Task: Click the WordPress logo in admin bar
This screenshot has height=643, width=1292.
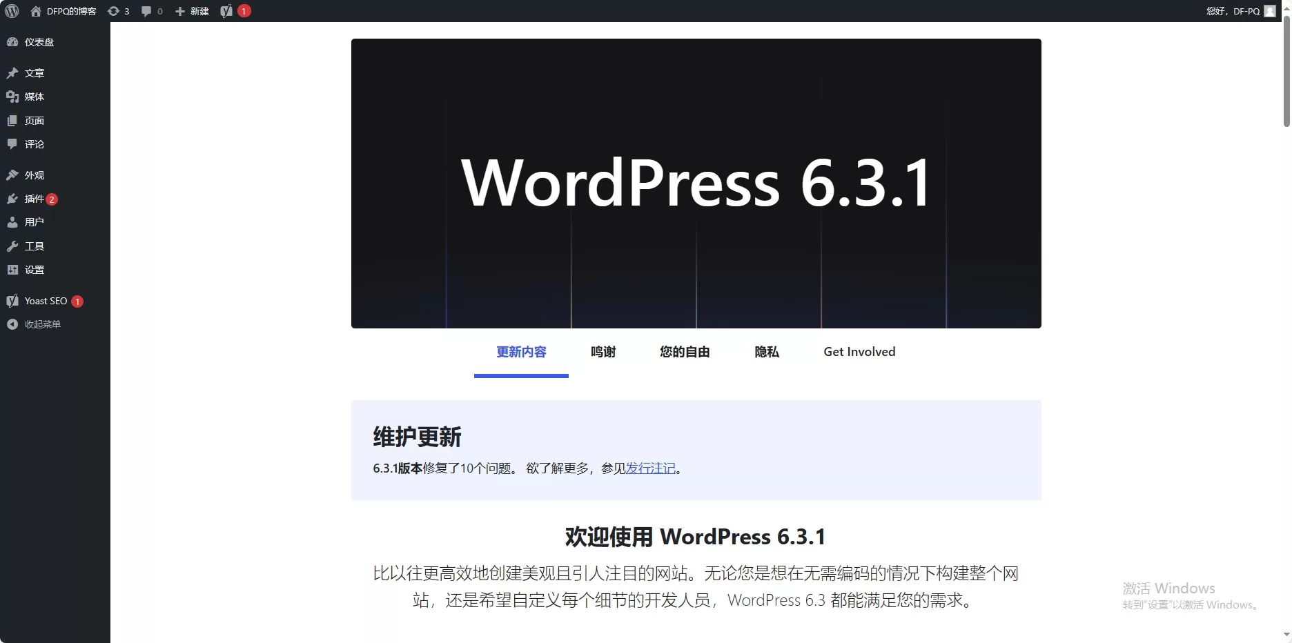Action: coord(12,11)
